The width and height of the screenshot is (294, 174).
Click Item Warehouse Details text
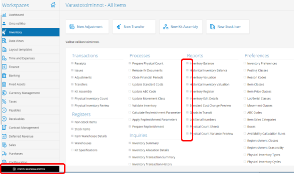tap(90, 136)
